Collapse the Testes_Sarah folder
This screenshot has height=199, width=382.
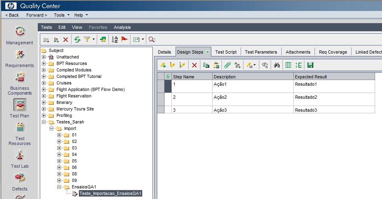[43, 122]
